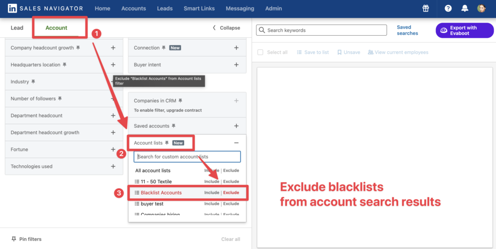Open Smart Links in top navigation
Screen dimensions: 496x249
pos(199,9)
